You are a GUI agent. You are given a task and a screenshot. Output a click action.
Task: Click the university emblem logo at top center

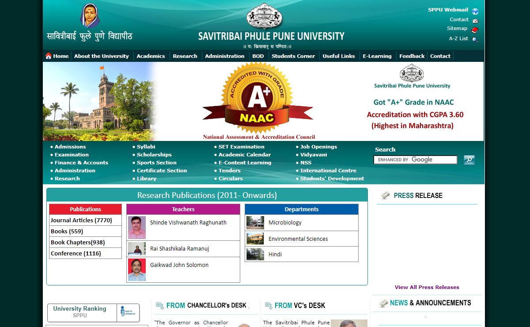click(264, 16)
